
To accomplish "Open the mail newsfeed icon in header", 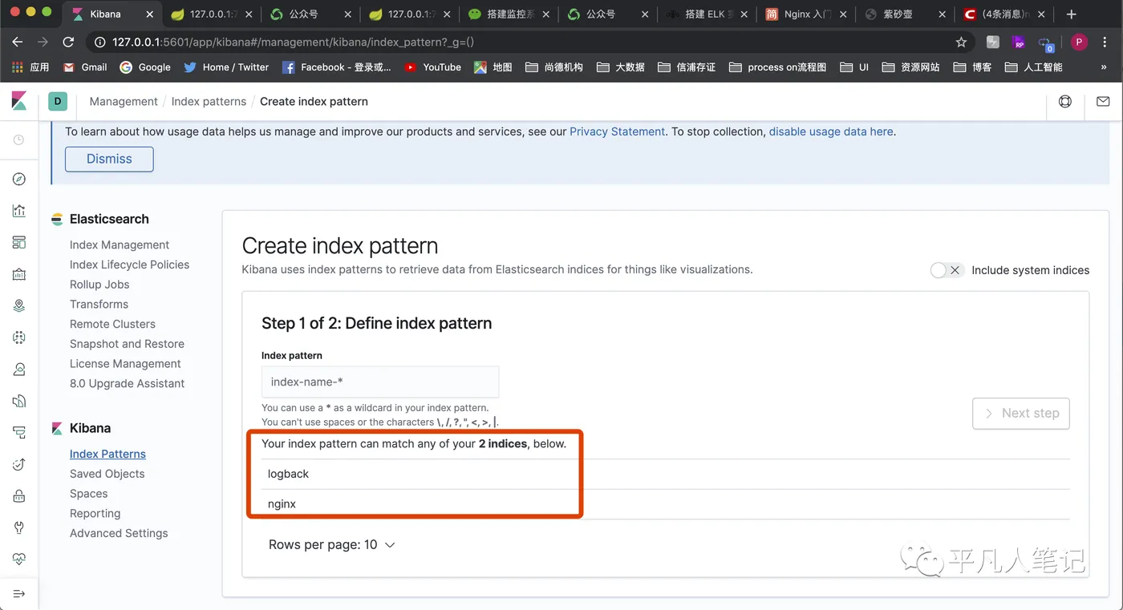I will (1103, 101).
